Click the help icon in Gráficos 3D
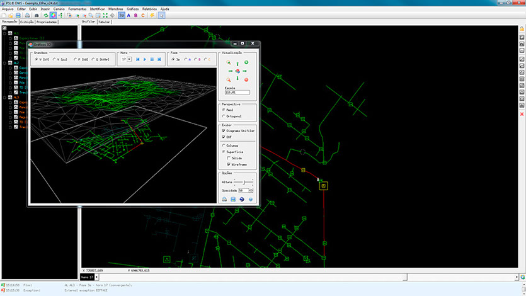This screenshot has width=526, height=296. (250, 199)
